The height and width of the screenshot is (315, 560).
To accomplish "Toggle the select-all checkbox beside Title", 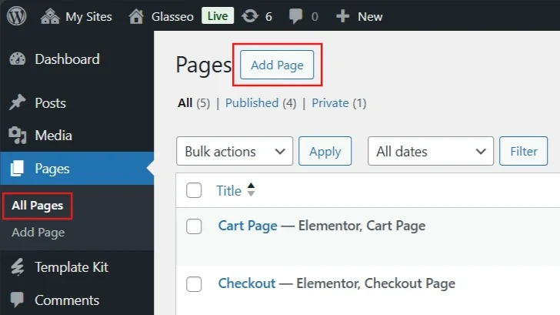I will tap(195, 191).
